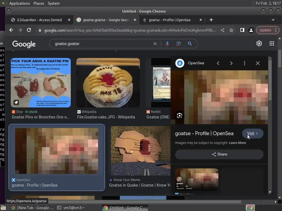Screen dimensions: 282x211
Task: Bookmark this page with the star
Action: pos(231,30)
